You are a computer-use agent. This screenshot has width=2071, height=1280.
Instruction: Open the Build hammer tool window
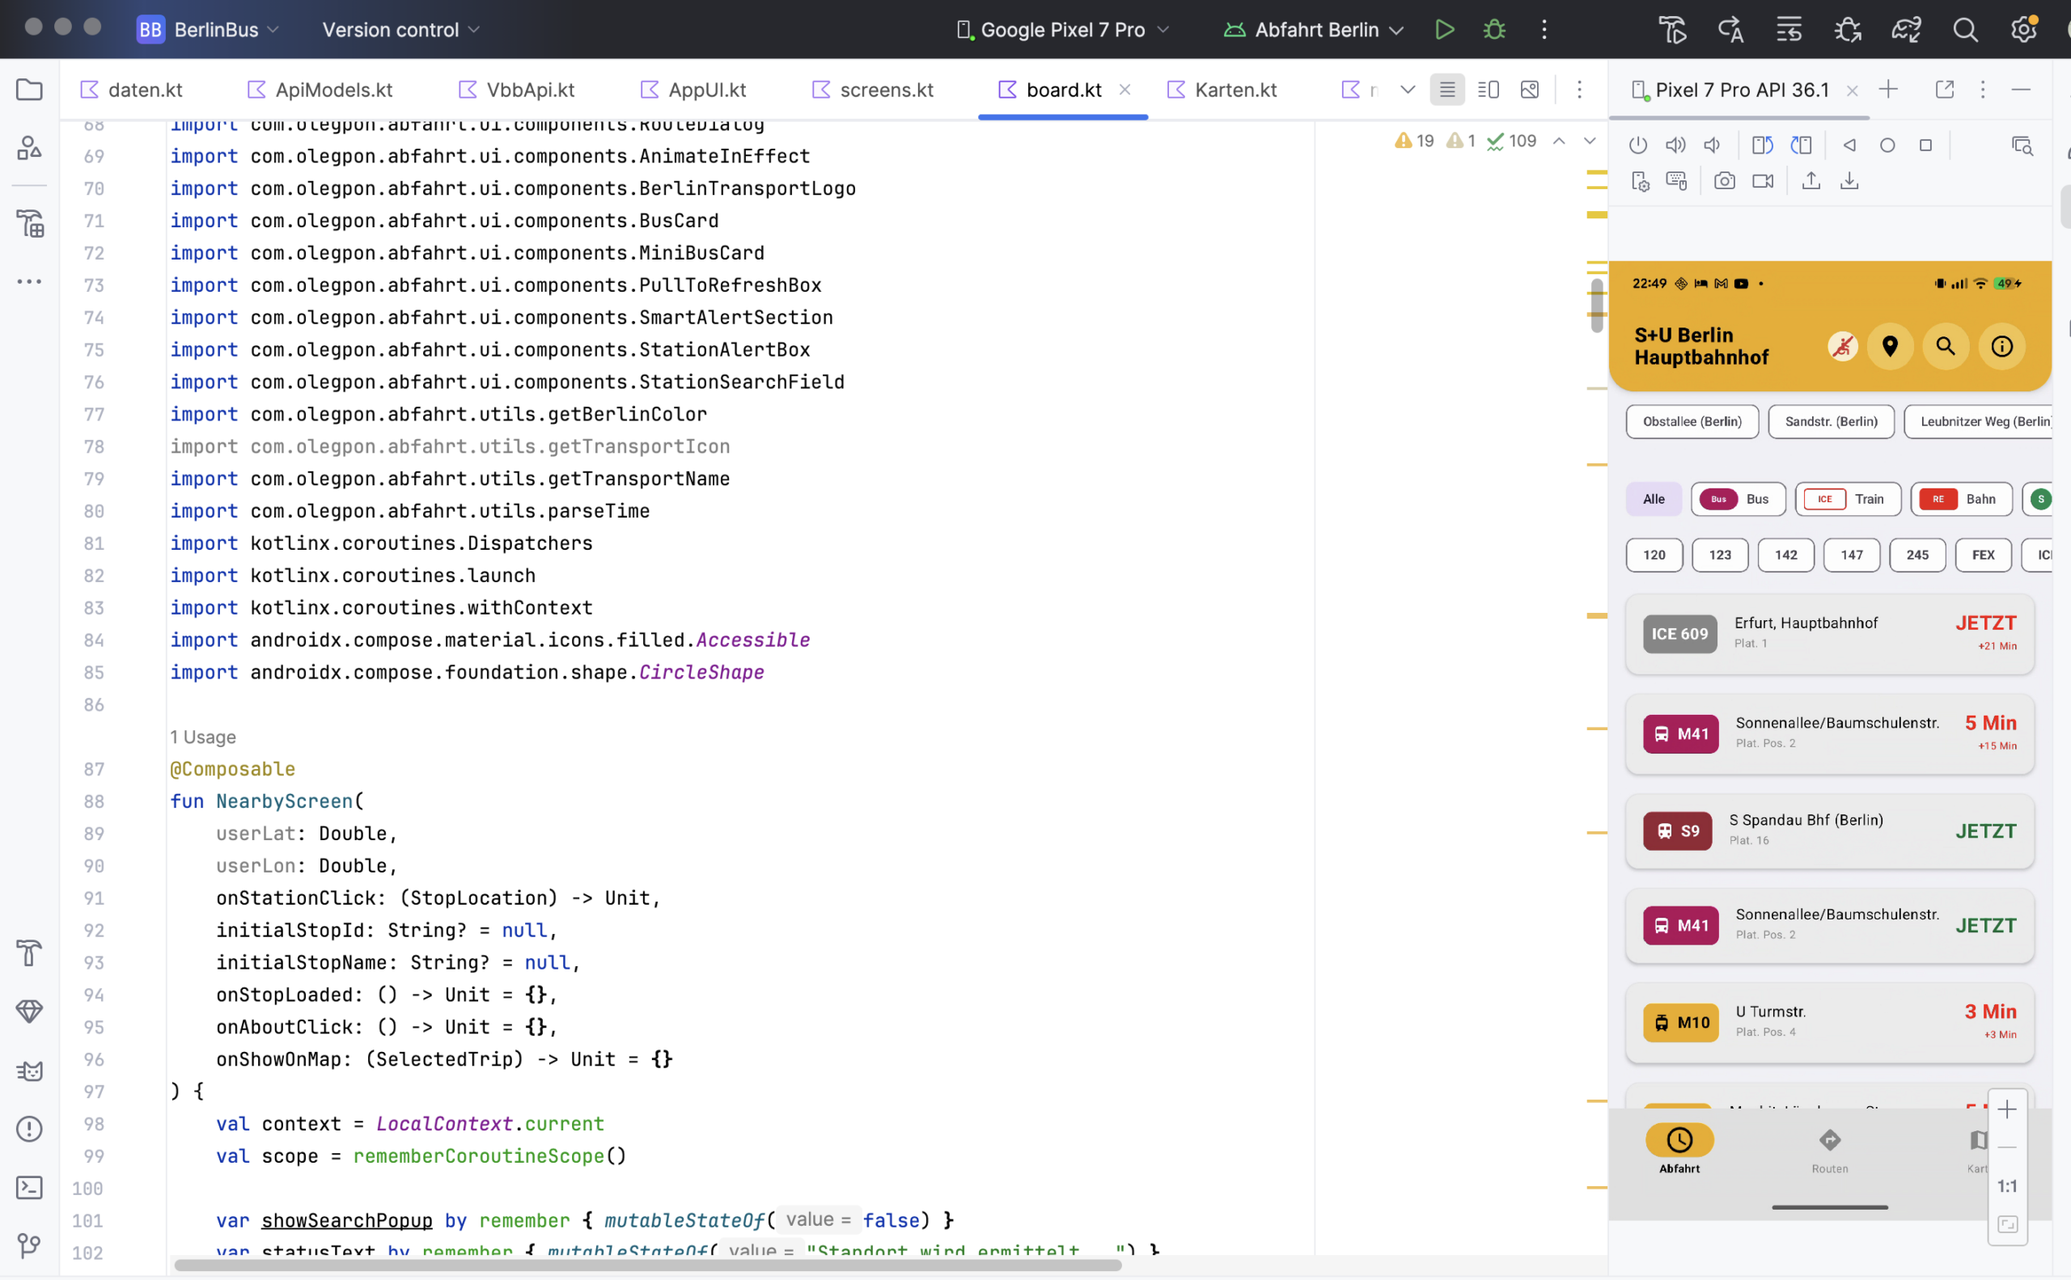(30, 953)
